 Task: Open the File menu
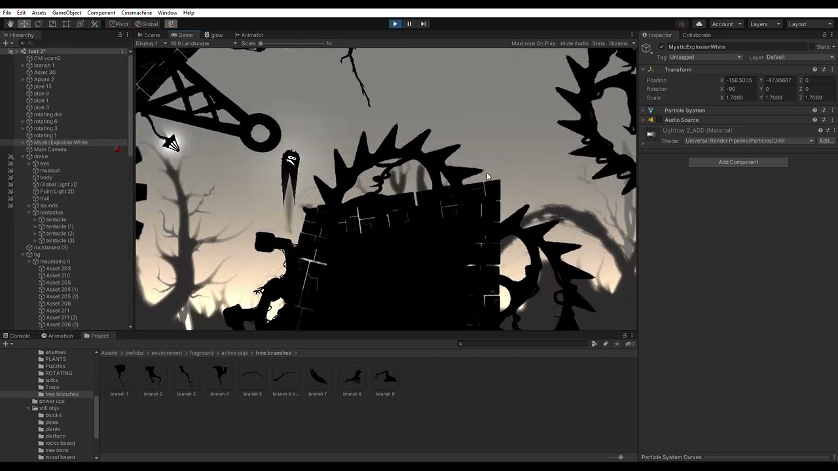7,12
